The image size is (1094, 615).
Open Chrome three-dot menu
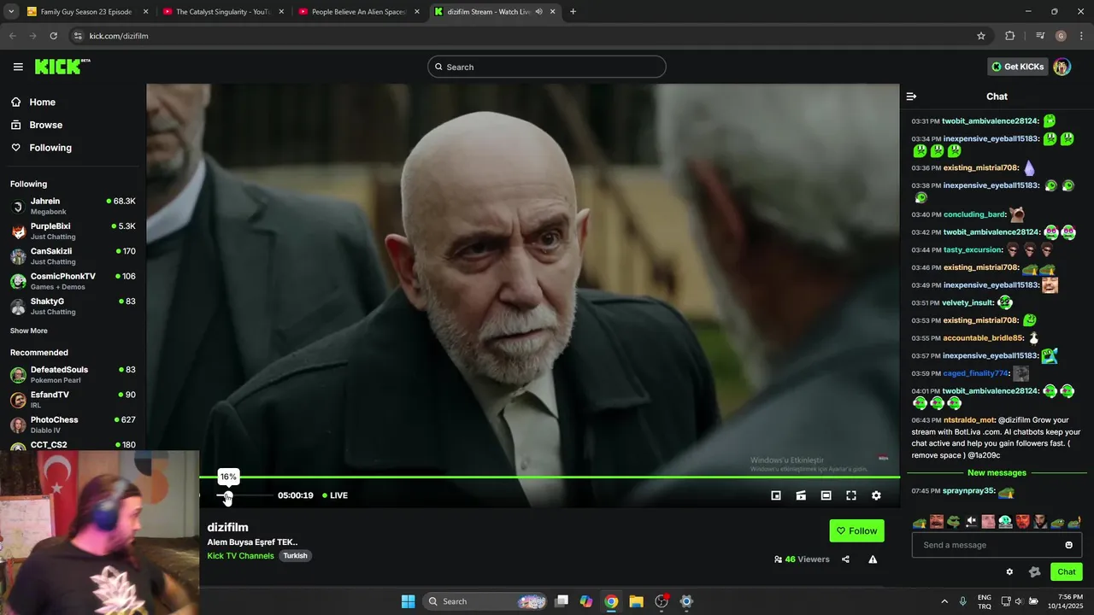pos(1081,36)
